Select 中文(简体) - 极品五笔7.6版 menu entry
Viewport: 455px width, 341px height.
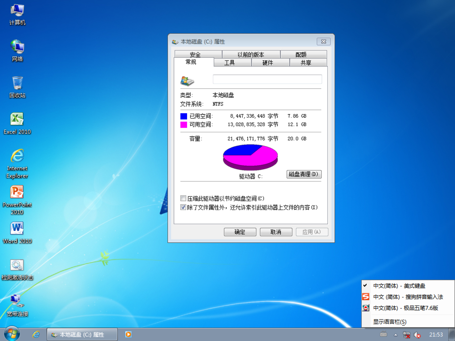tap(408, 308)
